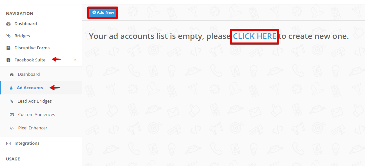
Task: Click the Custom Audiences icon
Action: point(11,115)
